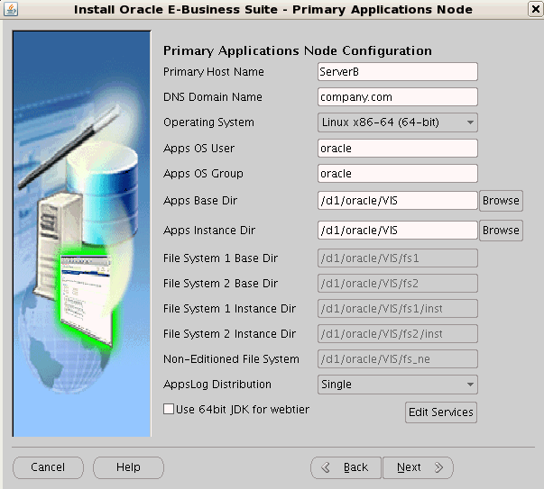The width and height of the screenshot is (544, 489).
Task: Select the Apps OS User field
Action: [x=398, y=149]
